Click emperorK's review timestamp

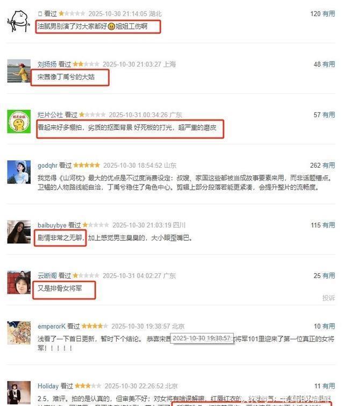click(148, 326)
